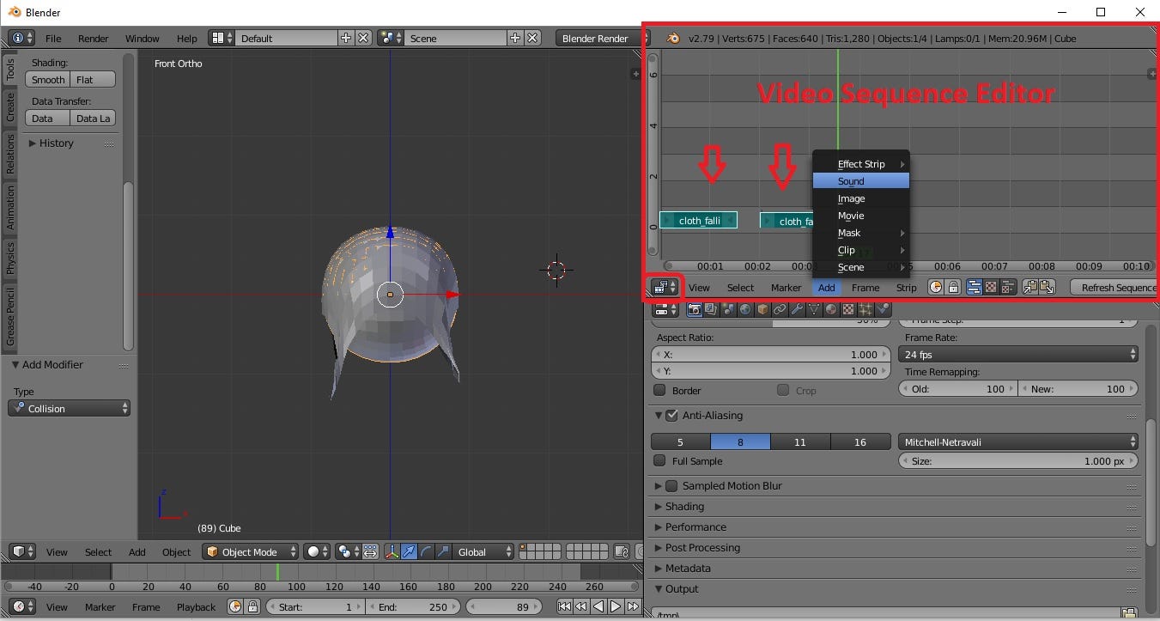This screenshot has height=621, width=1160.
Task: Set Anti-Aliasing samples to 16
Action: tap(860, 441)
